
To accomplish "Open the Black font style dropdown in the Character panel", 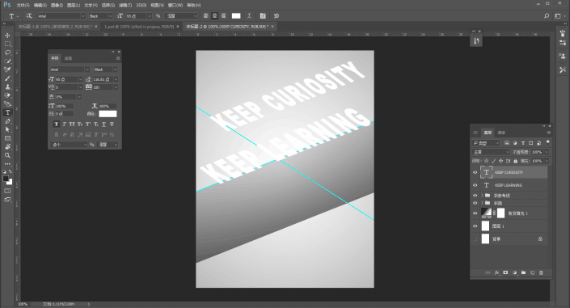I will [x=105, y=70].
